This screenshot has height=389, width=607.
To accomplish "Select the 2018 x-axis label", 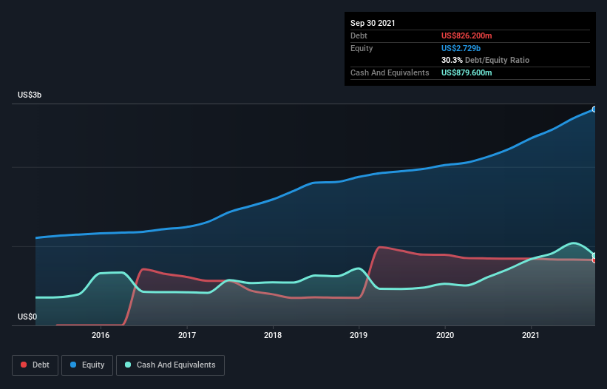I will (x=273, y=335).
